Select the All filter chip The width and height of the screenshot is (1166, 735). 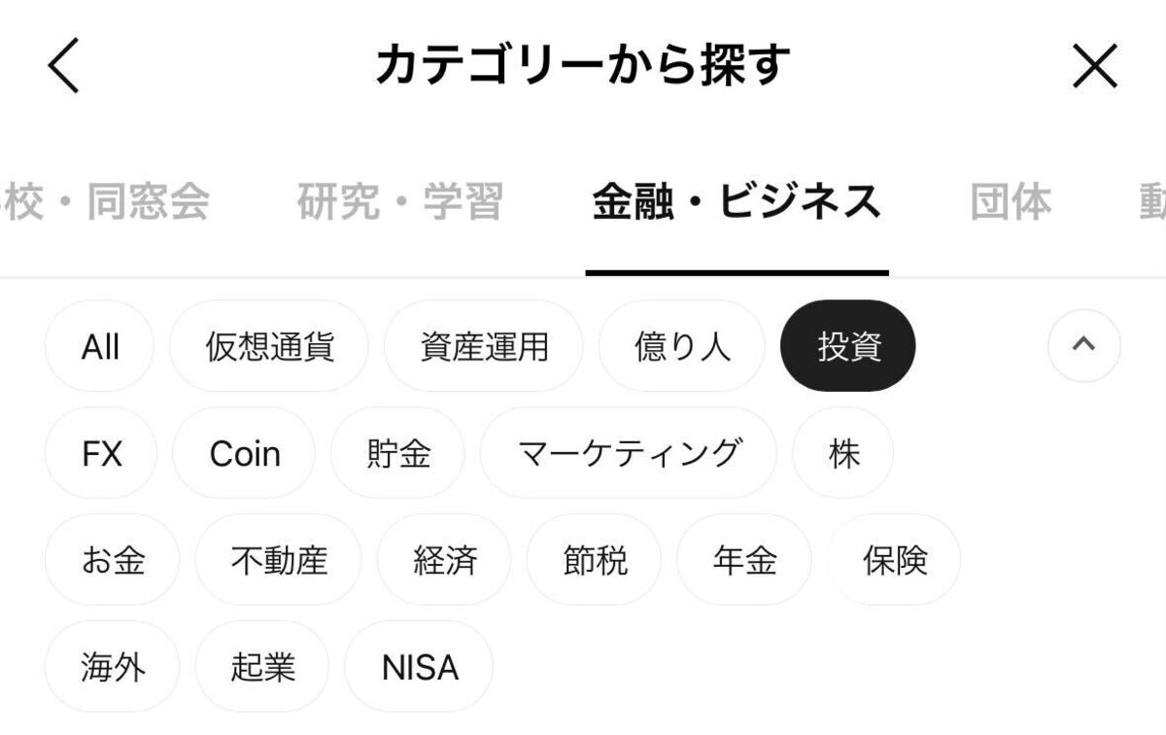(99, 345)
